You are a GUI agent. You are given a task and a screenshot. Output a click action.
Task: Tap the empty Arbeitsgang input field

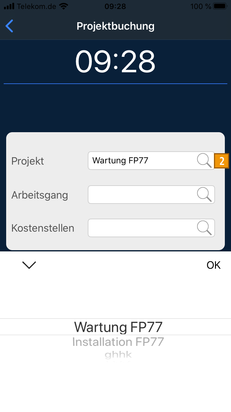pyautogui.click(x=142, y=195)
